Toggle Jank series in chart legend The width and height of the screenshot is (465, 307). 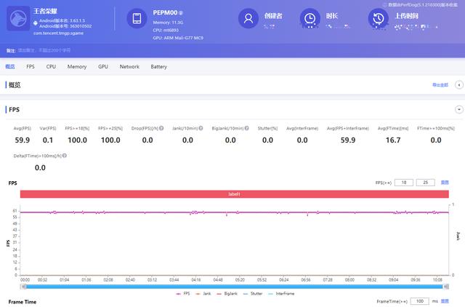[x=203, y=293]
